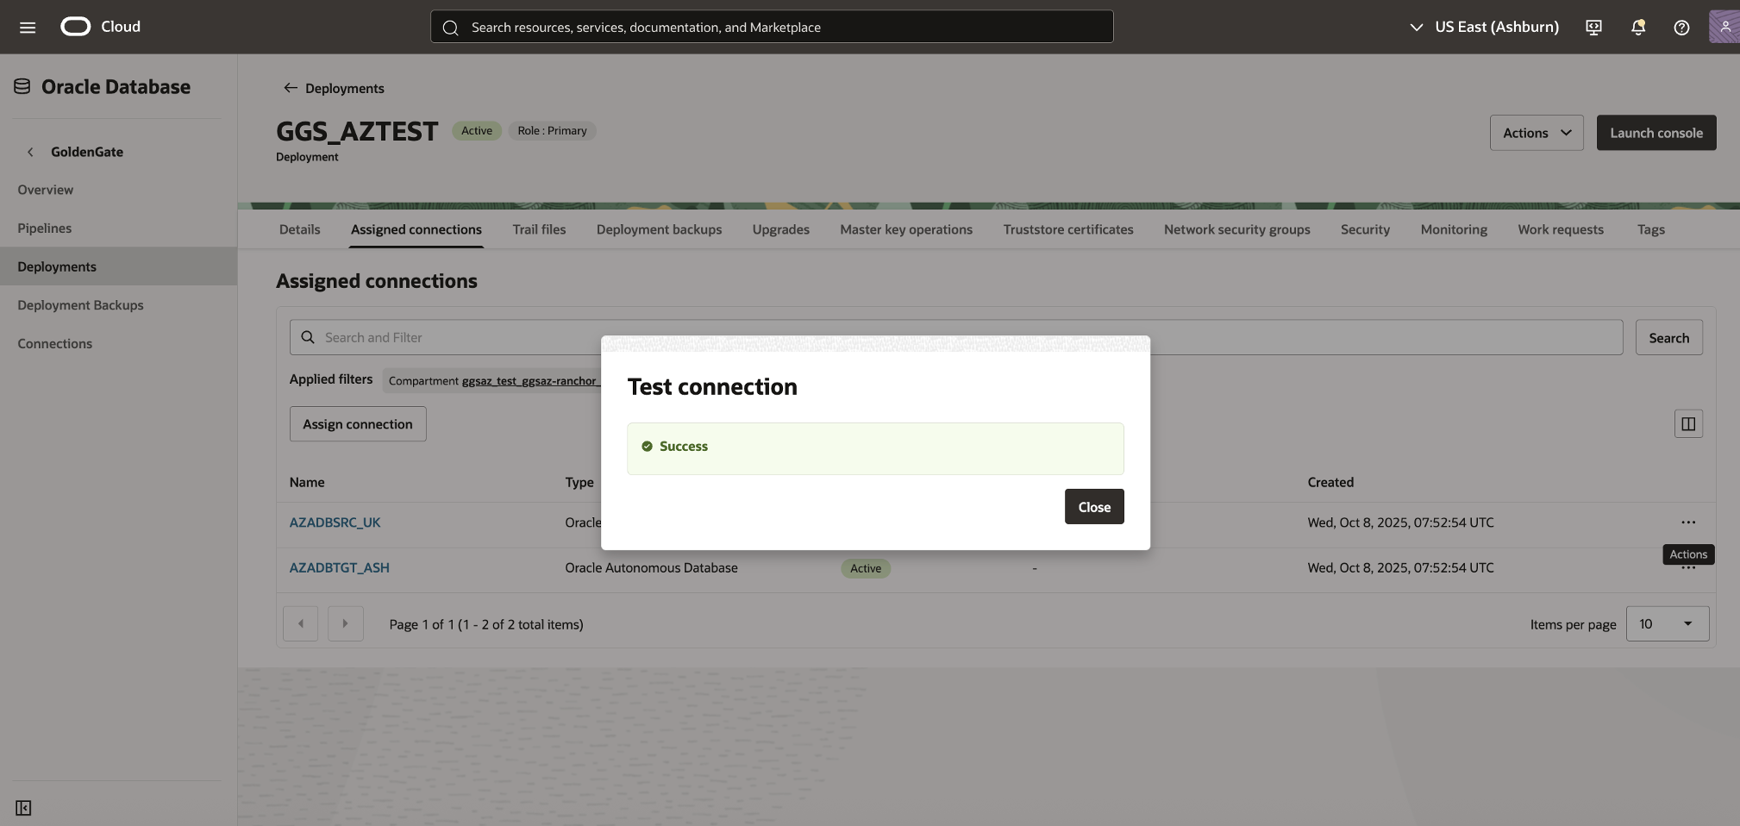1740x826 pixels.
Task: Open the user profile avatar
Action: (x=1724, y=27)
